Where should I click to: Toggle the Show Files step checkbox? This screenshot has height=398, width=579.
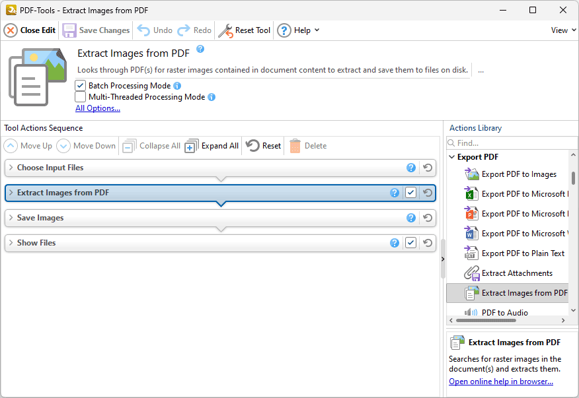(x=410, y=243)
